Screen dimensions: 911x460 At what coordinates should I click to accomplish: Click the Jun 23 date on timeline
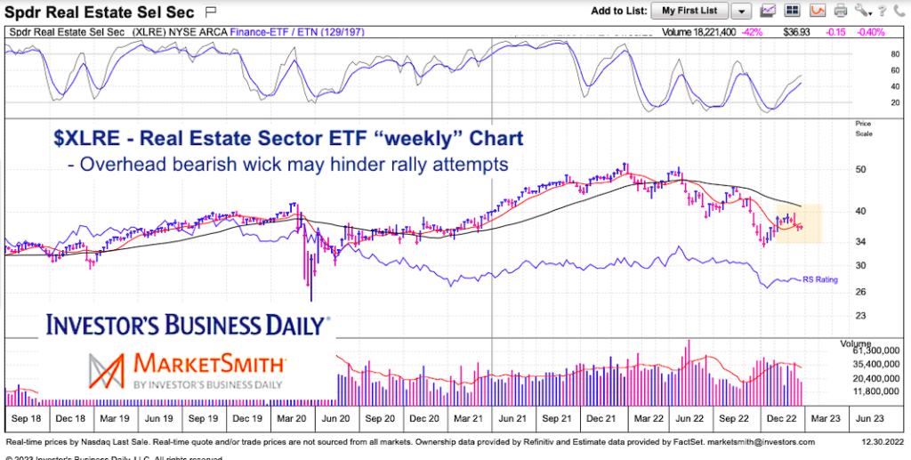[x=871, y=419]
